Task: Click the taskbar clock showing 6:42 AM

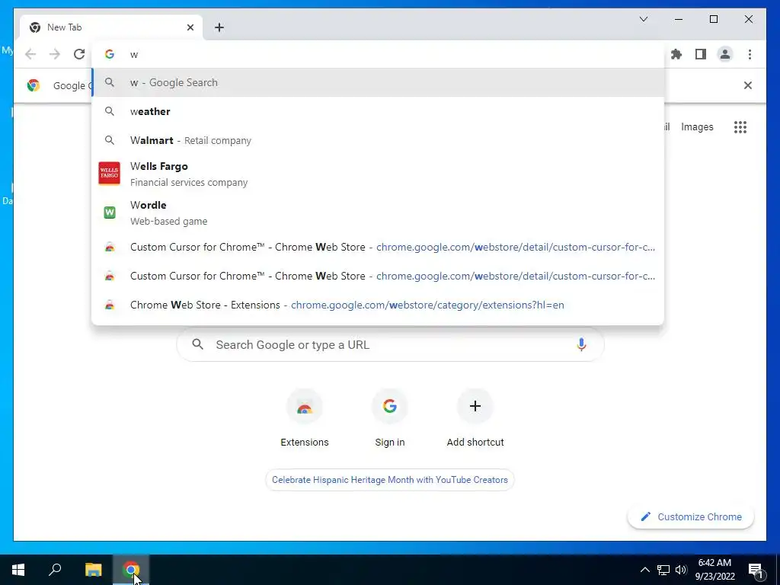Action: click(714, 570)
